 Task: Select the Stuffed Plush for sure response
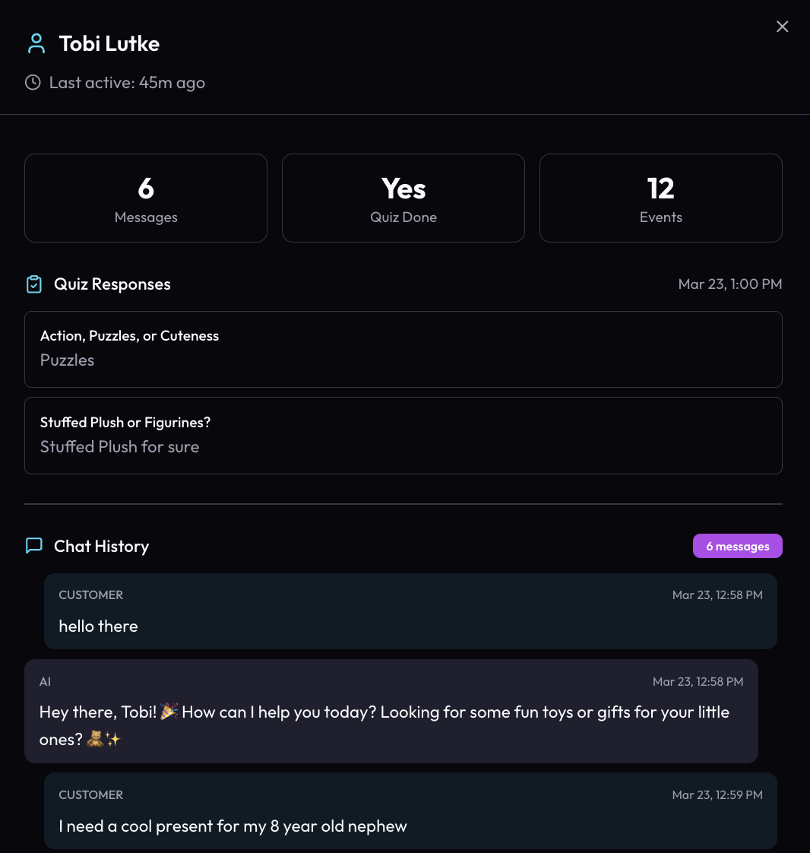click(403, 436)
